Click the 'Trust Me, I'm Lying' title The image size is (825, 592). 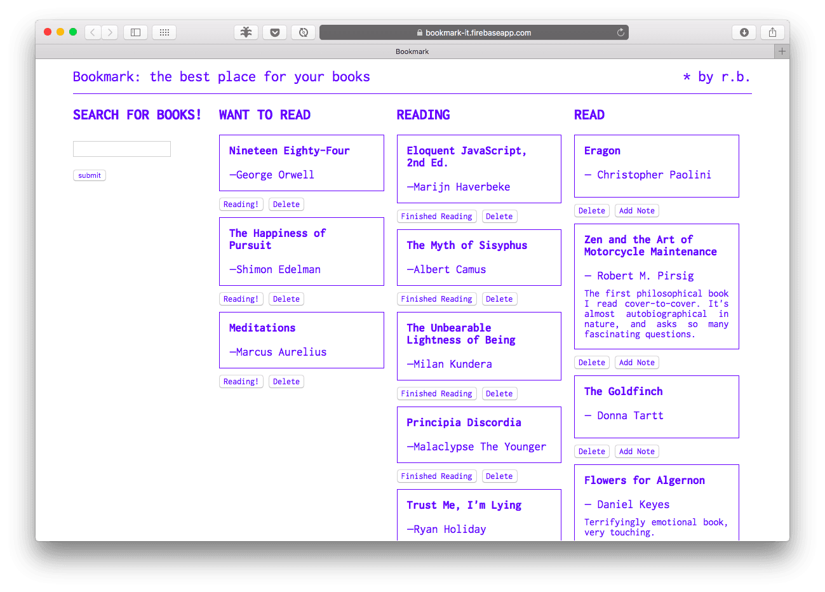point(464,505)
